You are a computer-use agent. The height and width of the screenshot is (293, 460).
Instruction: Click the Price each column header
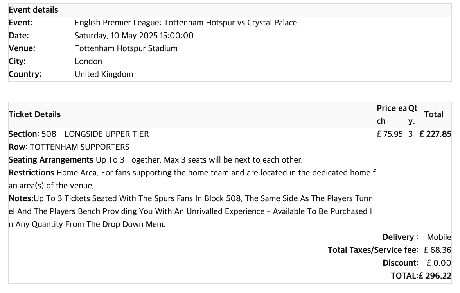click(x=392, y=114)
